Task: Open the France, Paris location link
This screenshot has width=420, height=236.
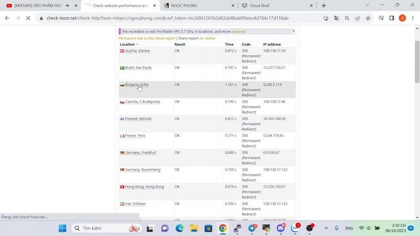Action: coord(135,136)
